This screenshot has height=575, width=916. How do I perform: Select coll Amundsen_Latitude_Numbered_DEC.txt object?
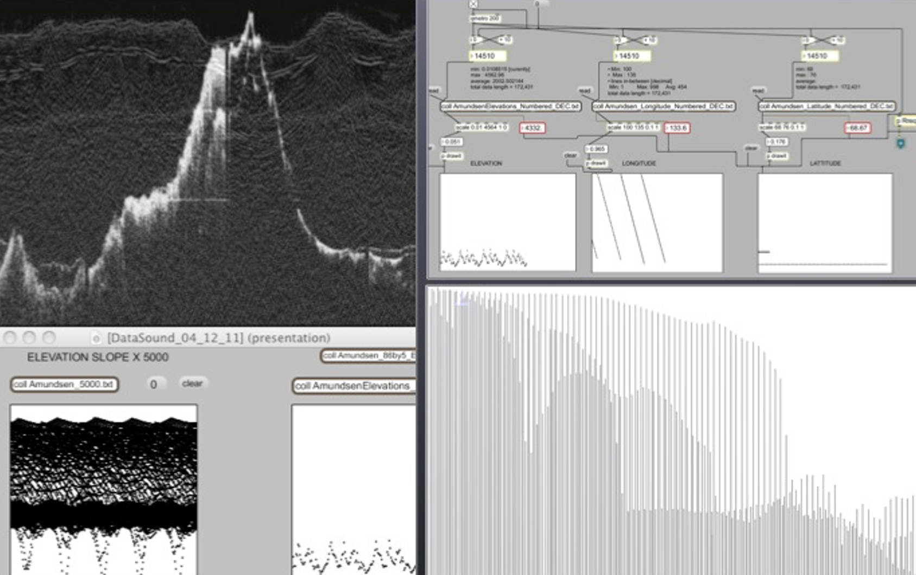[826, 106]
